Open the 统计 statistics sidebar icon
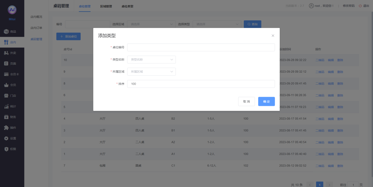 [6, 106]
